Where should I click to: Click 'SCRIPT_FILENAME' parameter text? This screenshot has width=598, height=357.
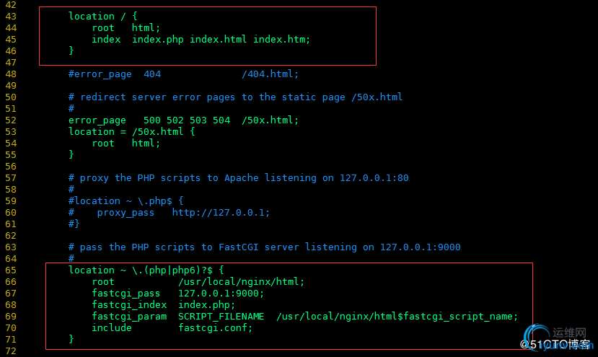221,316
